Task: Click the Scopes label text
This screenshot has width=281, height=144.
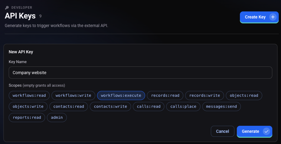Action: click(15, 86)
